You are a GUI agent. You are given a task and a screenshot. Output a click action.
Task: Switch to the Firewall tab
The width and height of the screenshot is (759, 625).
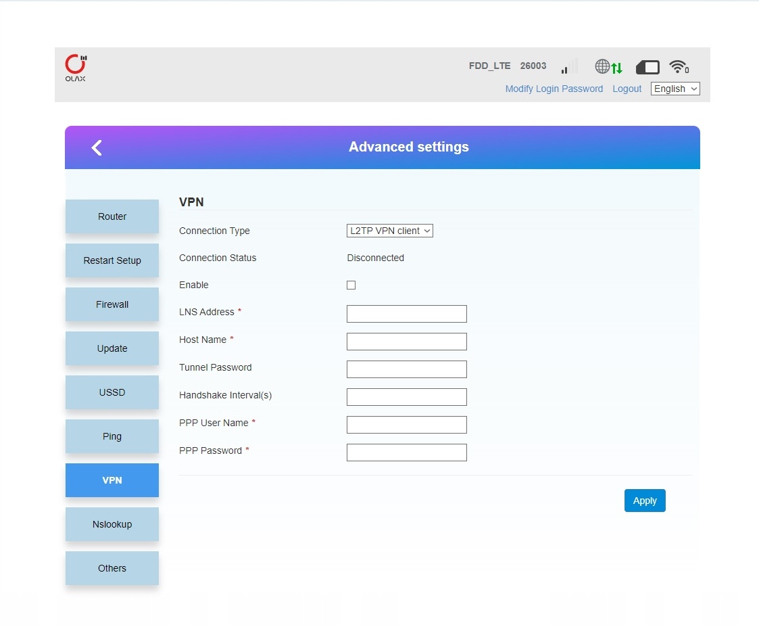pyautogui.click(x=112, y=304)
